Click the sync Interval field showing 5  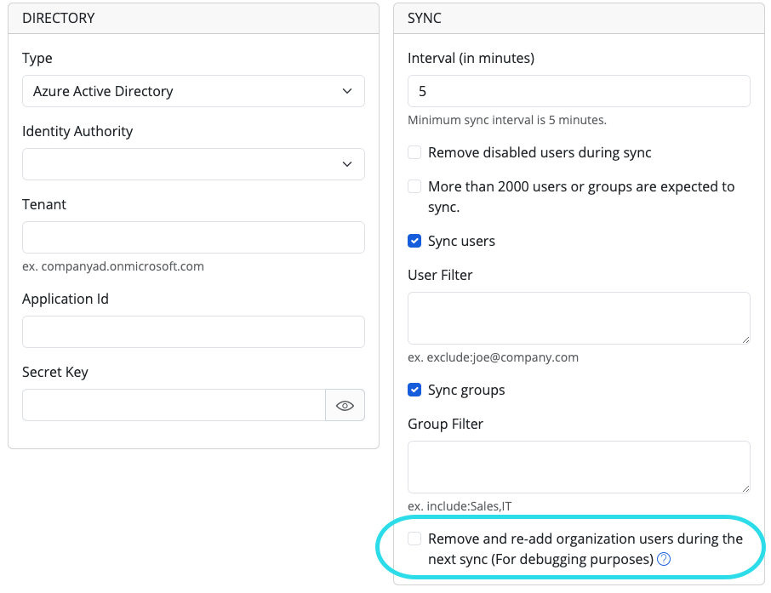pyautogui.click(x=579, y=91)
